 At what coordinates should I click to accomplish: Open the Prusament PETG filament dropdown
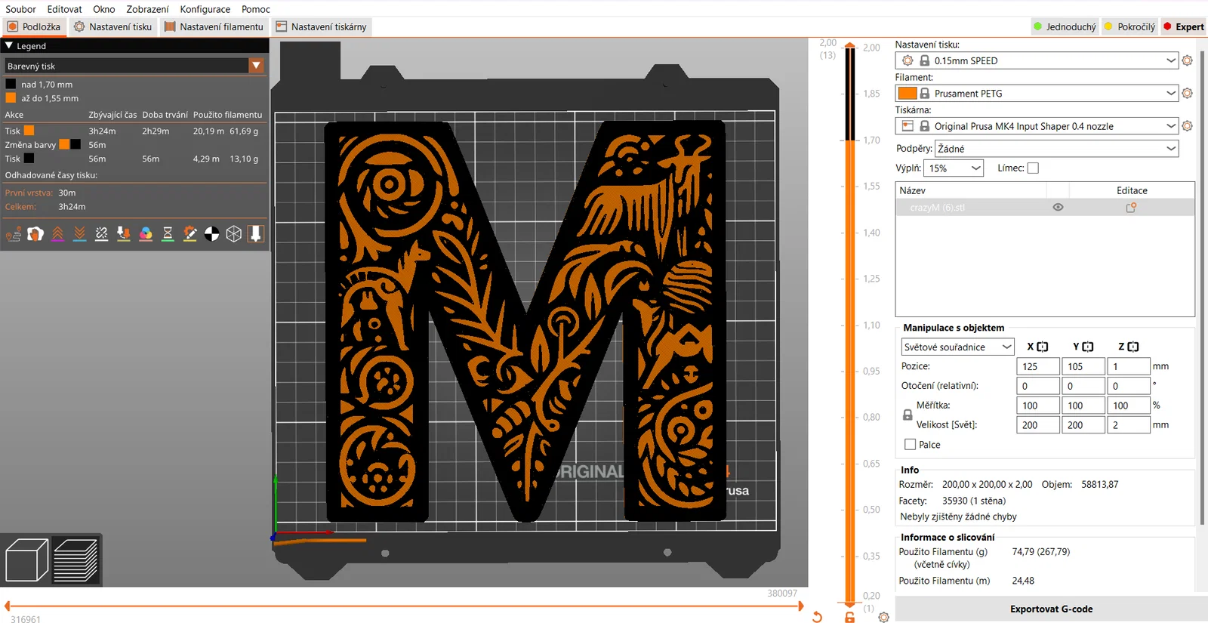[x=1037, y=93]
